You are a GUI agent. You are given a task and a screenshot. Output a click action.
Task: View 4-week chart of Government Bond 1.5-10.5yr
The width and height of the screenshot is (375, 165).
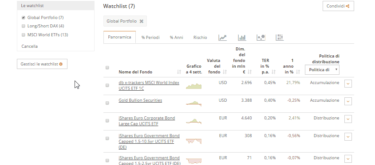(x=193, y=141)
